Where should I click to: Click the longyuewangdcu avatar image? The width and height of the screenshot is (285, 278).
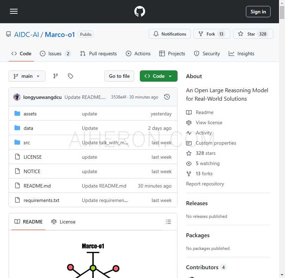coord(17,97)
